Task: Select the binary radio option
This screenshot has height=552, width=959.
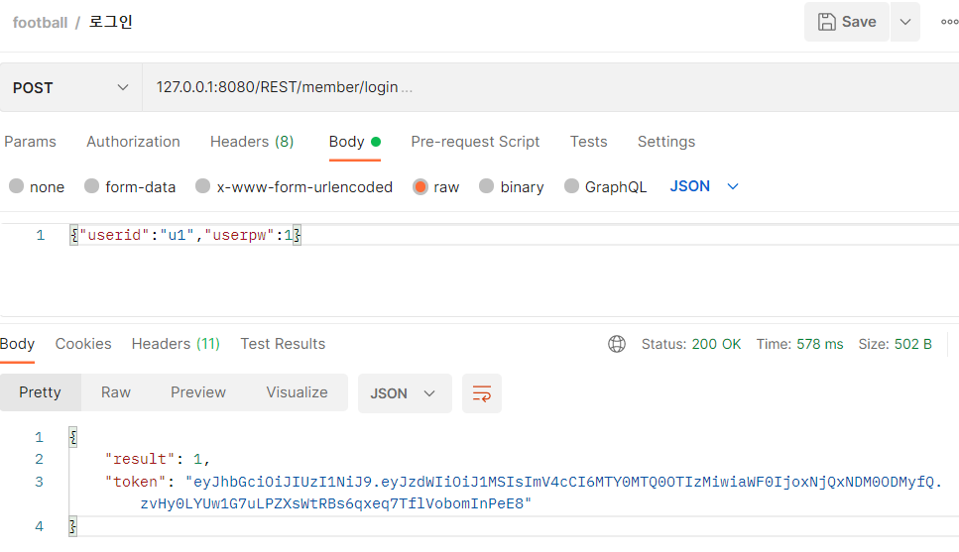Action: pyautogui.click(x=486, y=186)
